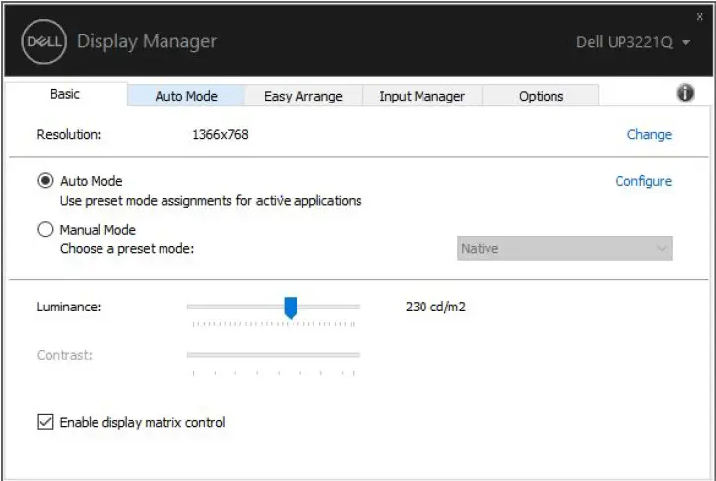
Task: Open the info icon next to Options tab
Action: click(x=684, y=94)
